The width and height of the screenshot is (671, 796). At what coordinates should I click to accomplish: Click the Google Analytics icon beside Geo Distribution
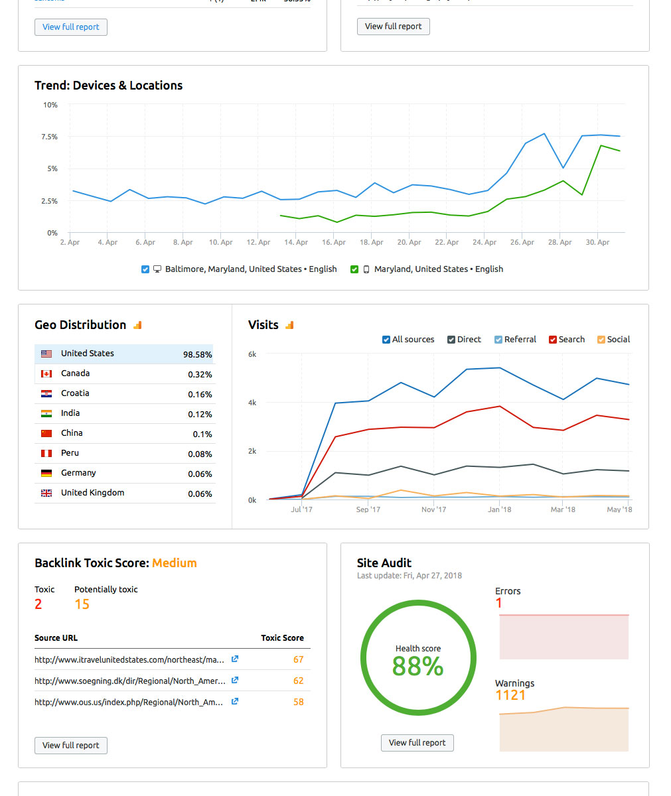pos(138,325)
